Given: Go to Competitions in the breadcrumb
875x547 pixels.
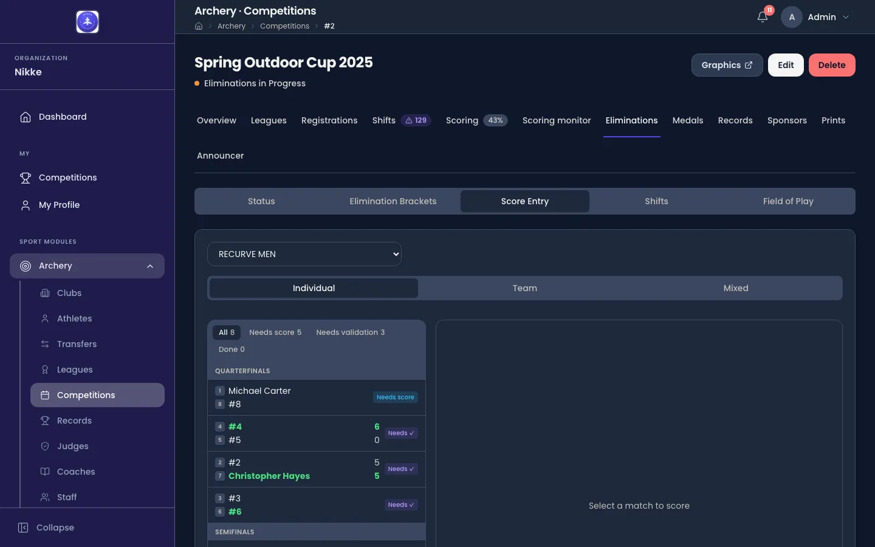Looking at the screenshot, I should point(284,26).
